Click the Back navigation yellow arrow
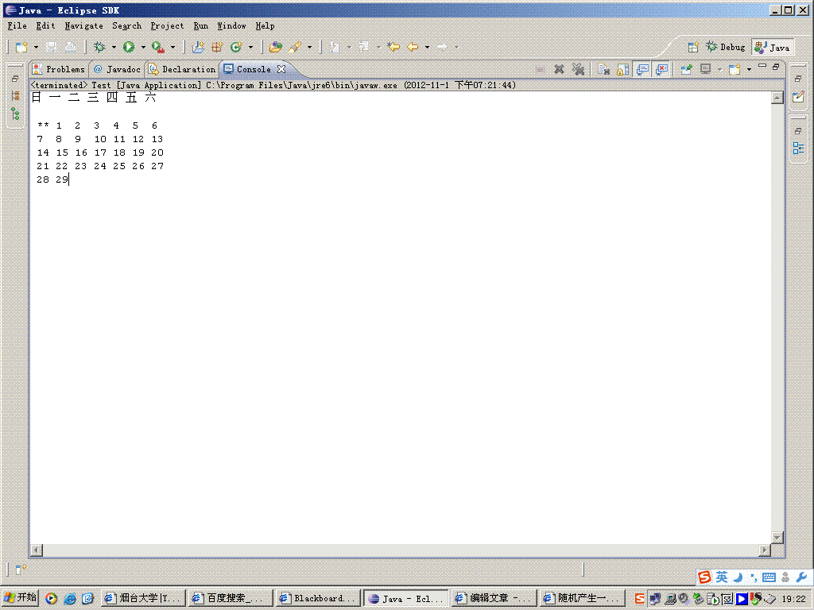 [x=413, y=47]
